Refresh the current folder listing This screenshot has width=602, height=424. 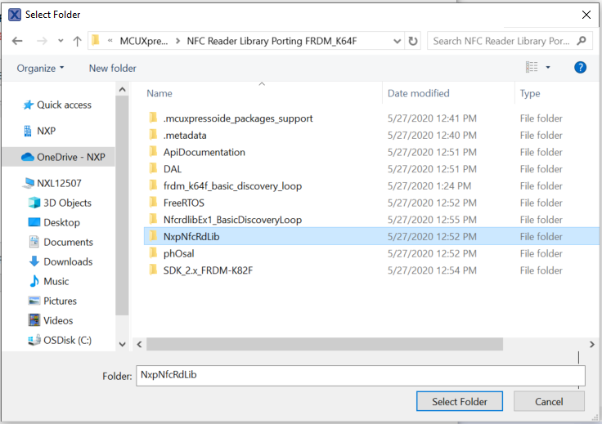pos(413,40)
